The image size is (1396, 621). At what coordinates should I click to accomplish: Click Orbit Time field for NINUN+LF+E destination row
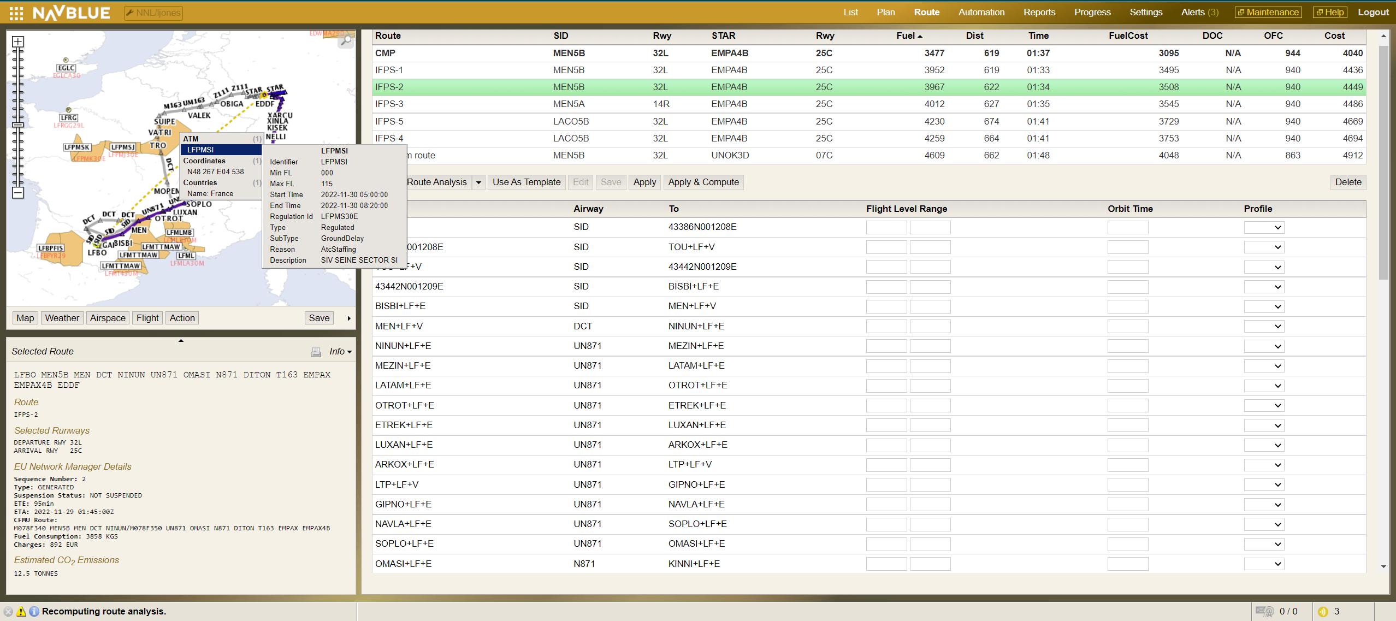coord(1128,327)
